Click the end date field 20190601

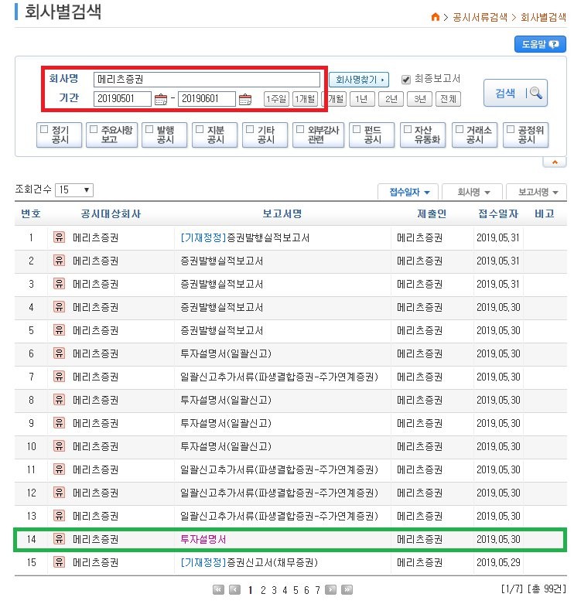pyautogui.click(x=207, y=99)
